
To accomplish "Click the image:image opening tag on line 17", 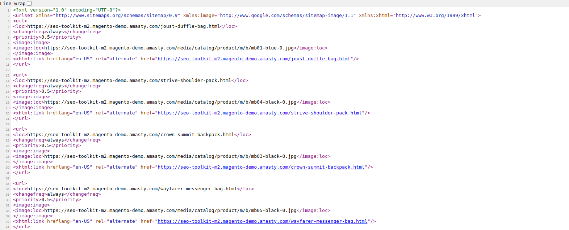I will pyautogui.click(x=32, y=97).
